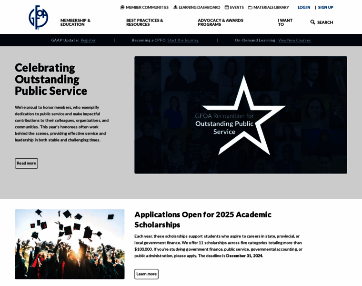Click the GFOA logo
Screen dimensions: 362x286
38,17
